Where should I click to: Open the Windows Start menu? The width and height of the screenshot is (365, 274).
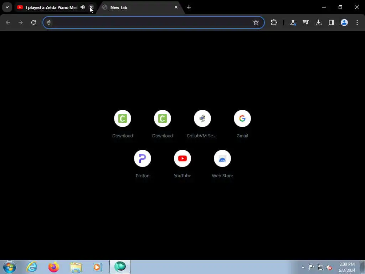click(10, 267)
